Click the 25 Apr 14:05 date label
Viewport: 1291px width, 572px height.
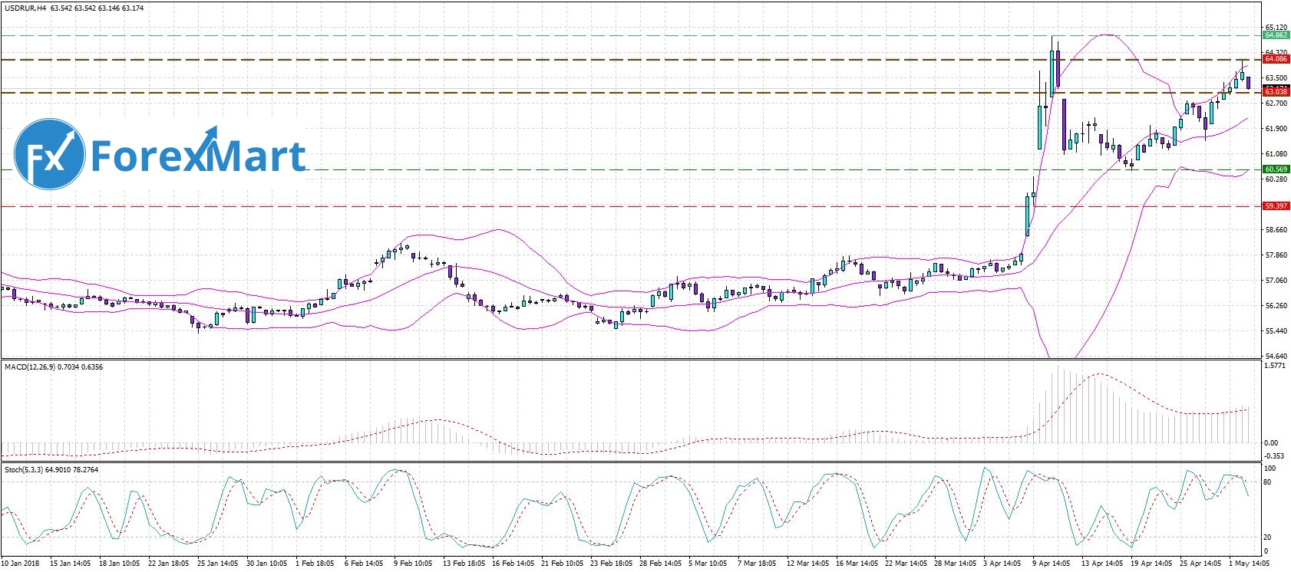click(x=1200, y=564)
